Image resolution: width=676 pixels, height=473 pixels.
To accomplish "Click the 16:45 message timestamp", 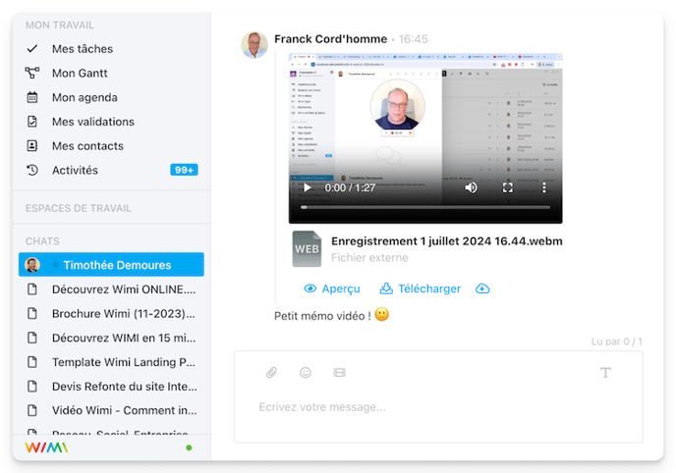I will coord(413,39).
